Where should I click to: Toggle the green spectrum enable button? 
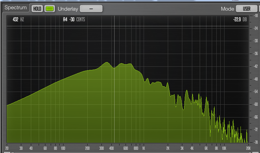(x=50, y=9)
